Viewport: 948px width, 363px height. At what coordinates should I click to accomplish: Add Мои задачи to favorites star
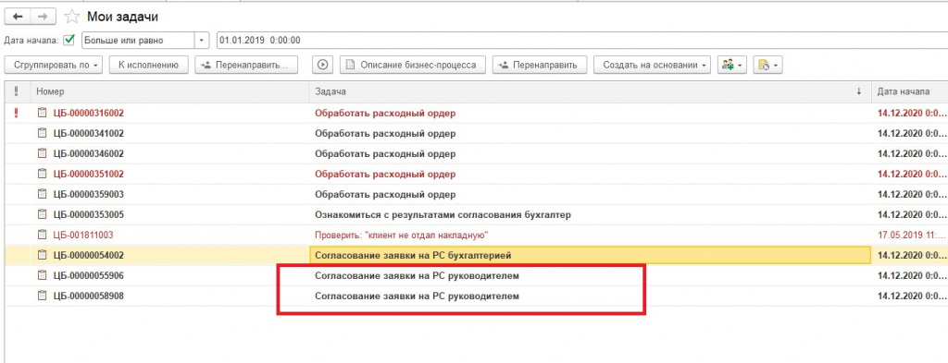coord(72,17)
